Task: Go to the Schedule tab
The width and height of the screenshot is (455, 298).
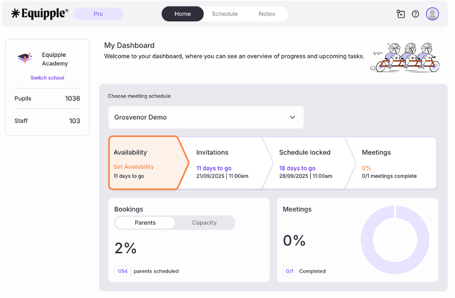Action: pos(225,14)
